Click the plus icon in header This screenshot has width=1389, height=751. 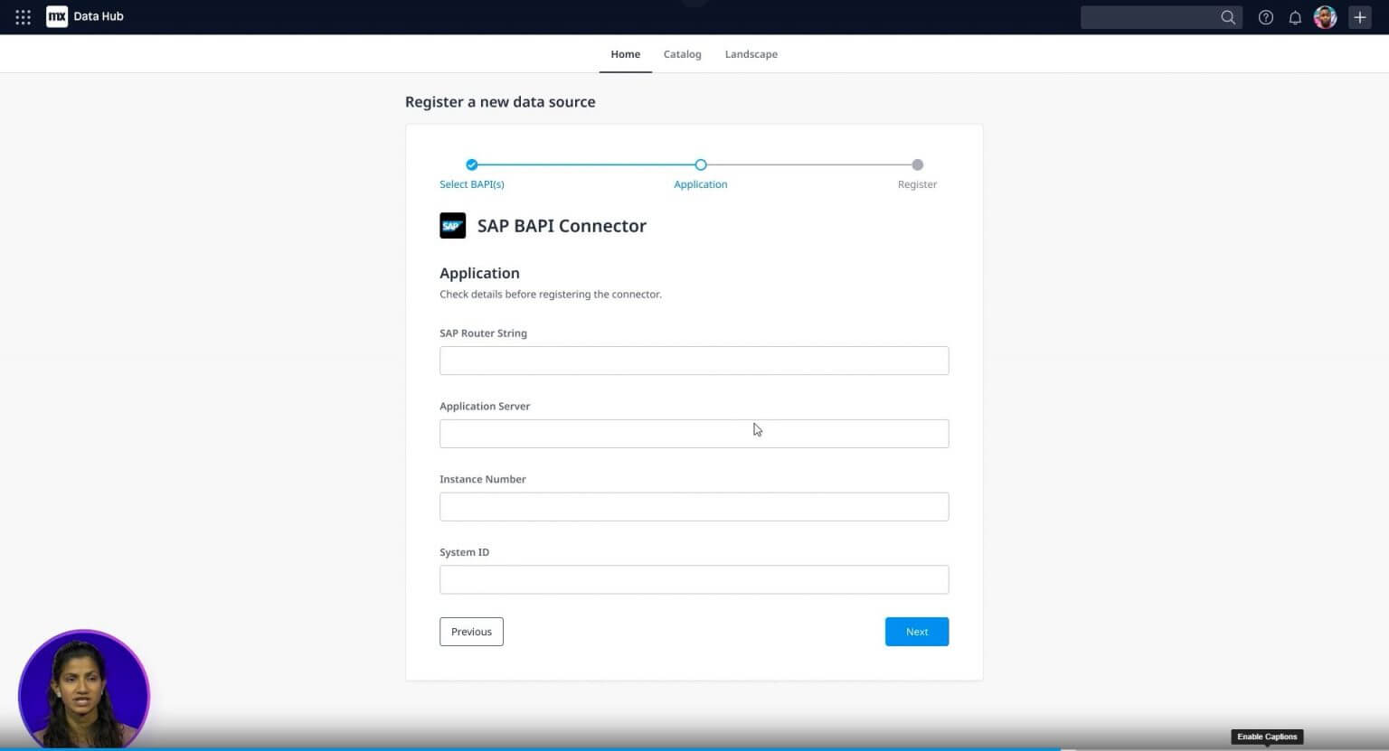pos(1359,17)
